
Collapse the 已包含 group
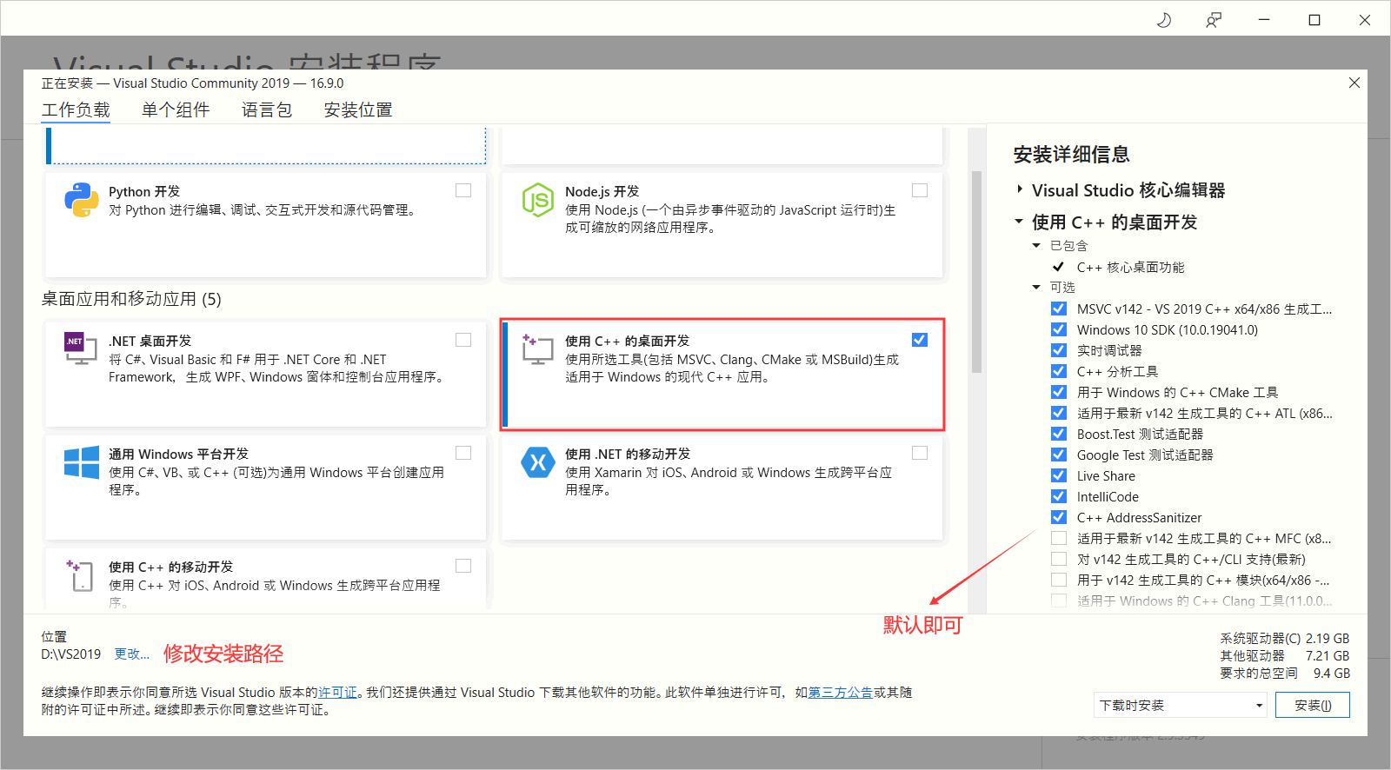tap(1036, 245)
